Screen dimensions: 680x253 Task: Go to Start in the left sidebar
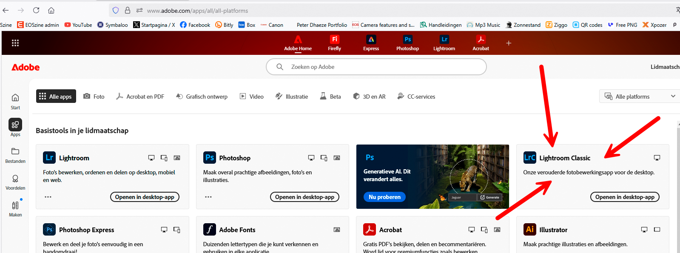click(15, 101)
